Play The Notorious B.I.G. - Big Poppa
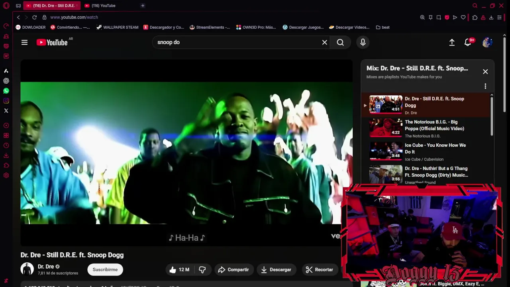Image resolution: width=510 pixels, height=287 pixels. pyautogui.click(x=426, y=128)
